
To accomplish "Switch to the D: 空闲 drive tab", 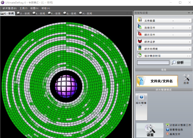I will click(23, 13).
